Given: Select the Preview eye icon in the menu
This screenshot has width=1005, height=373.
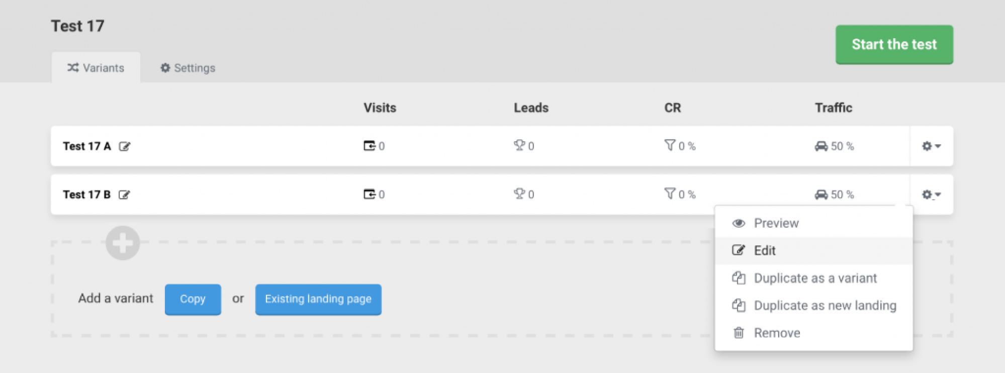Looking at the screenshot, I should [x=738, y=223].
